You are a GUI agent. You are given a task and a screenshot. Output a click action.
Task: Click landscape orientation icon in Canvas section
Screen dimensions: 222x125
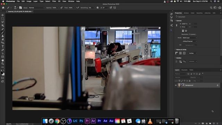tap(186, 31)
